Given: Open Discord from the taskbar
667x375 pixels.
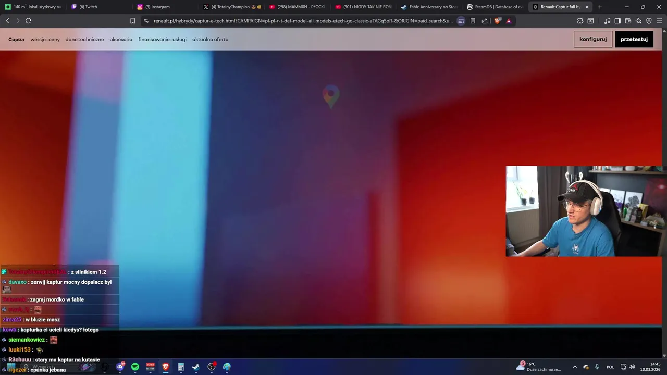Looking at the screenshot, I should (120, 367).
